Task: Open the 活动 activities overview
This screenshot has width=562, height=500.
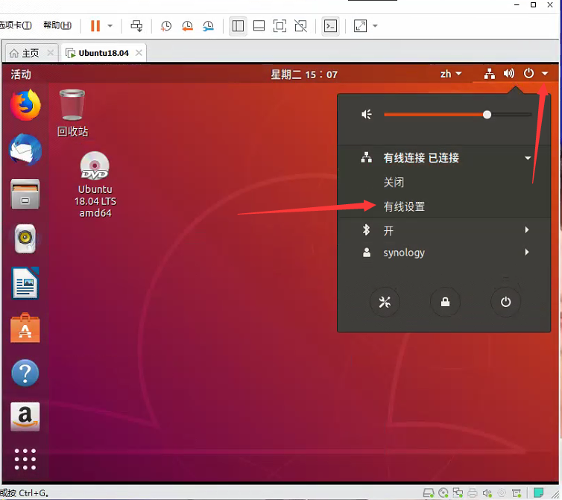Action: (x=21, y=75)
